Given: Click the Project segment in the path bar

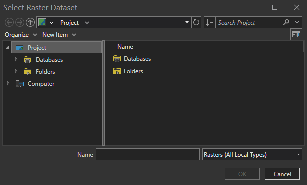Looking at the screenshot, I should (69, 23).
